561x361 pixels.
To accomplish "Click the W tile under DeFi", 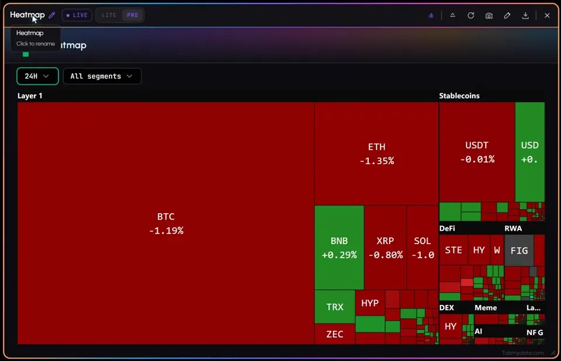I will click(497, 250).
